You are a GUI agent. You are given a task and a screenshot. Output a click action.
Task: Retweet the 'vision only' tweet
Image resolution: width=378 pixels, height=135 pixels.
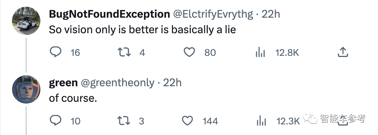[124, 52]
